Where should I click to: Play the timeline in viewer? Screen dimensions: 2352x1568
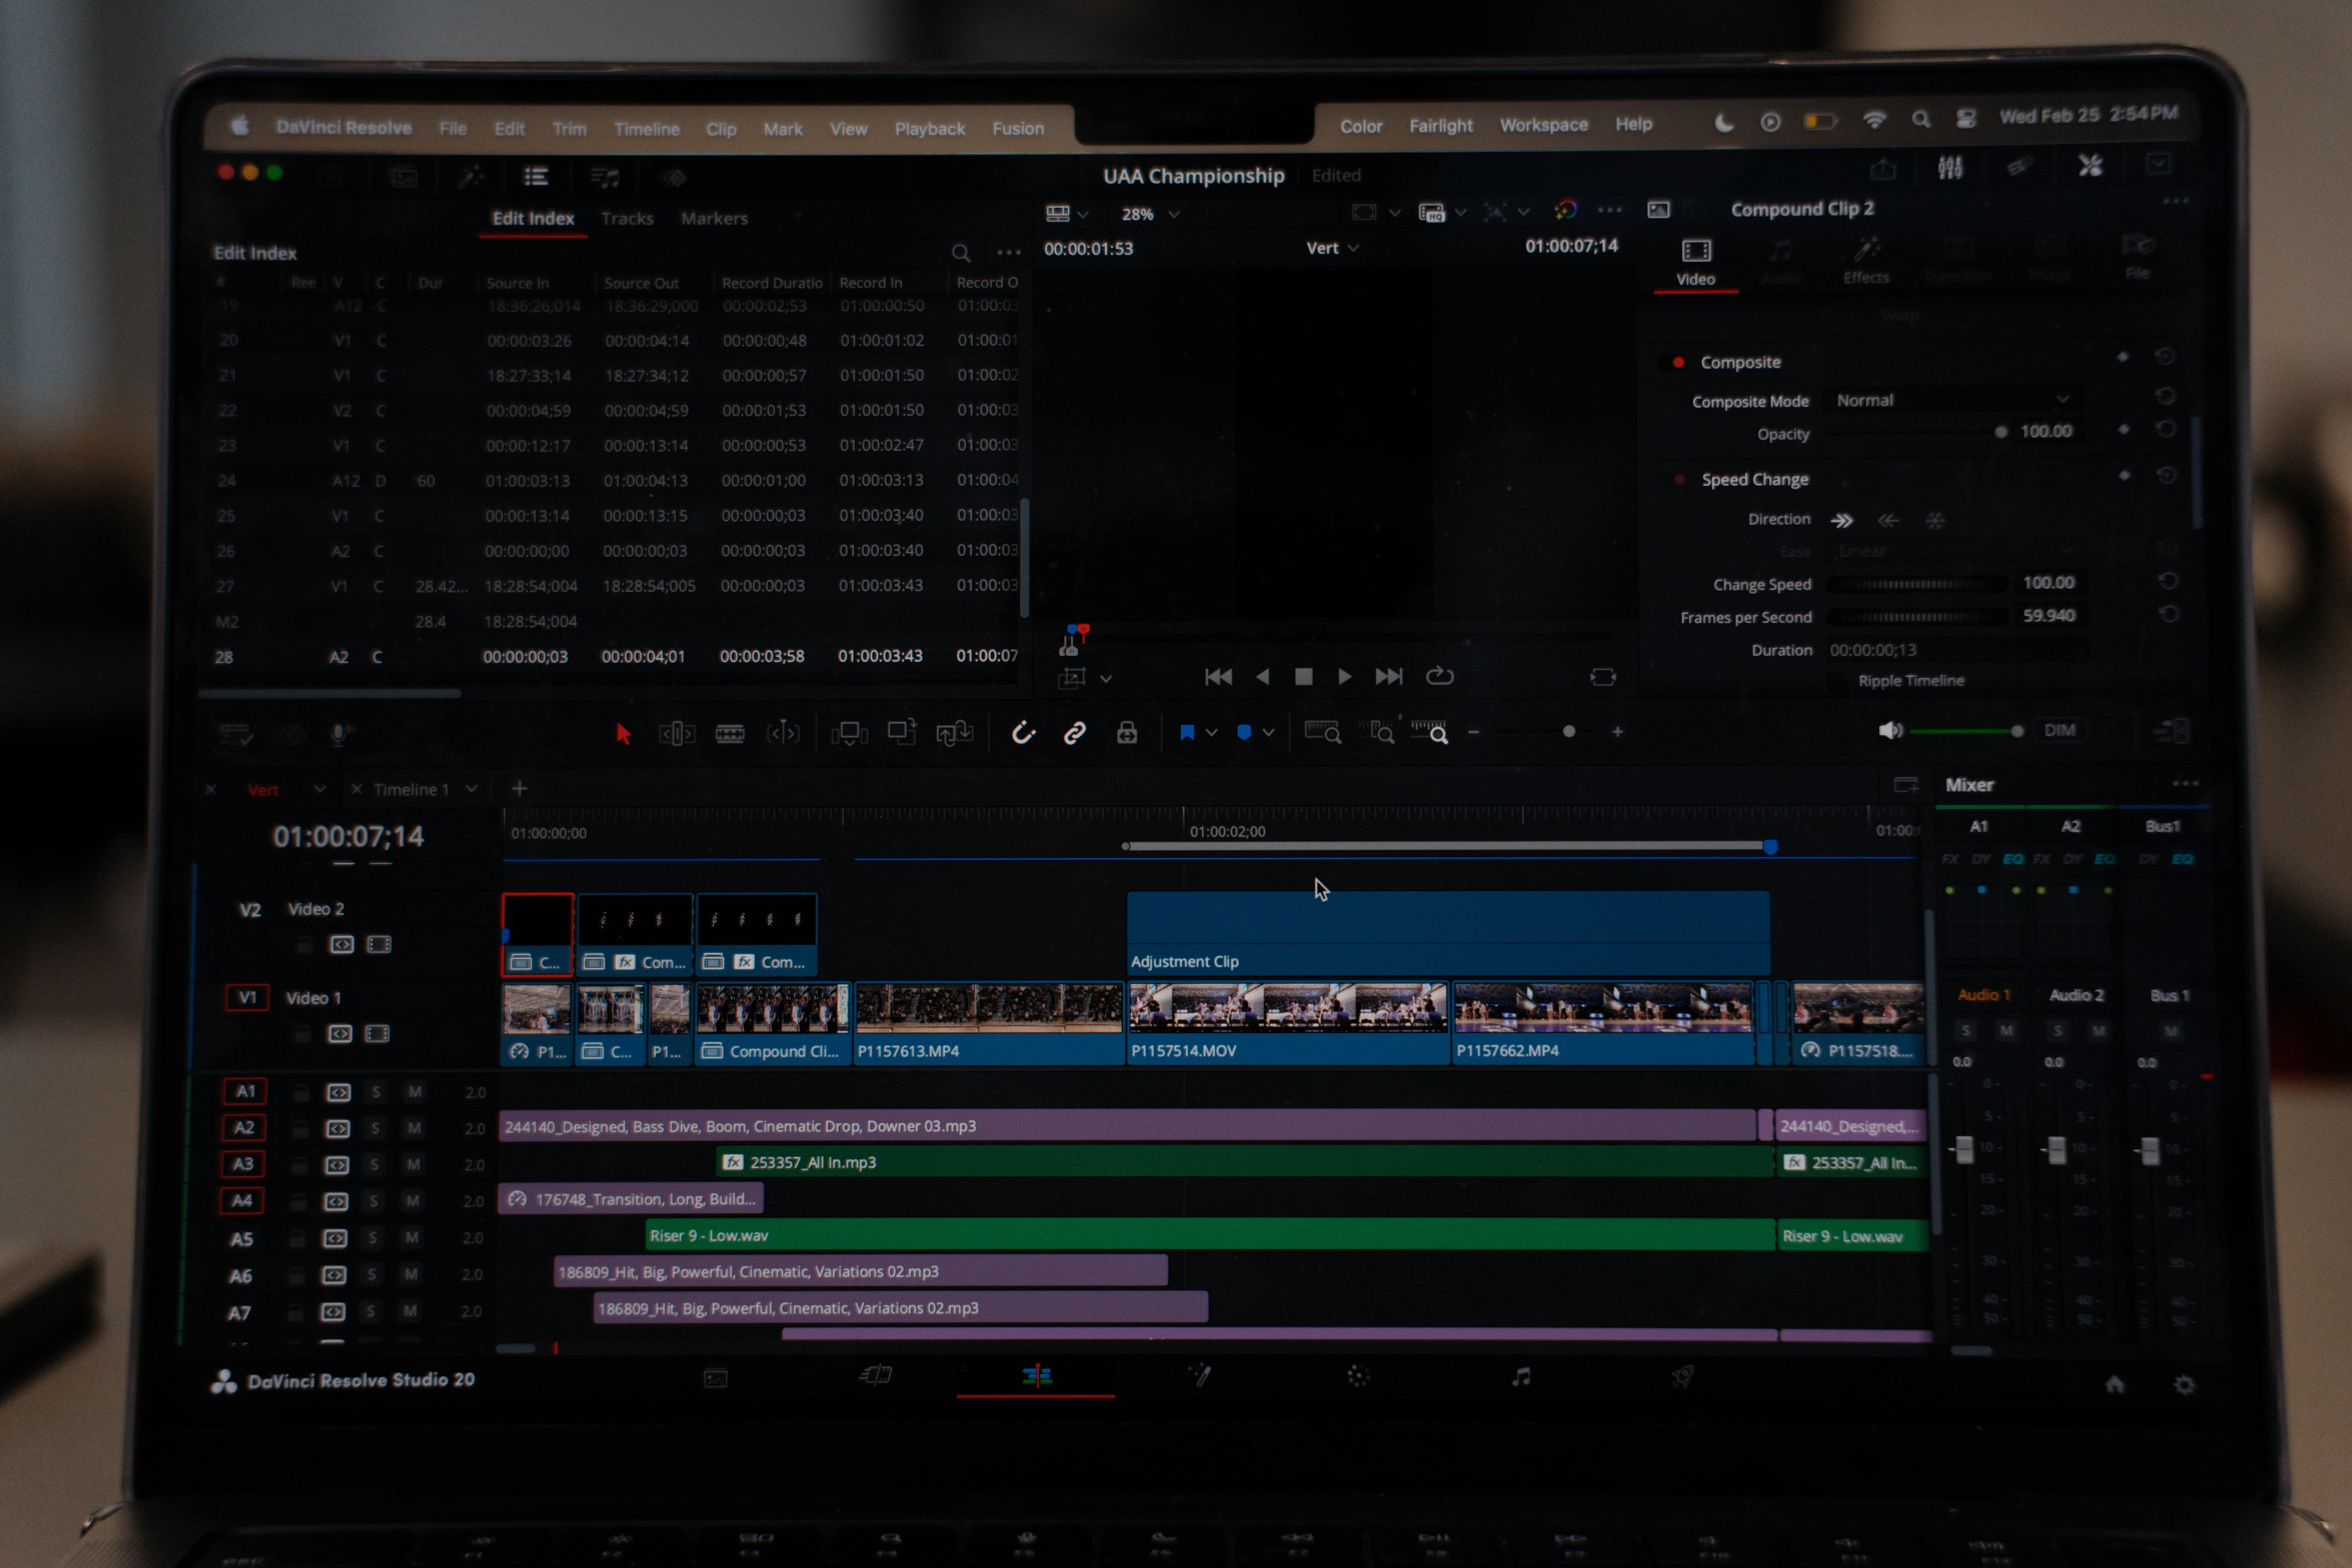coord(1345,677)
